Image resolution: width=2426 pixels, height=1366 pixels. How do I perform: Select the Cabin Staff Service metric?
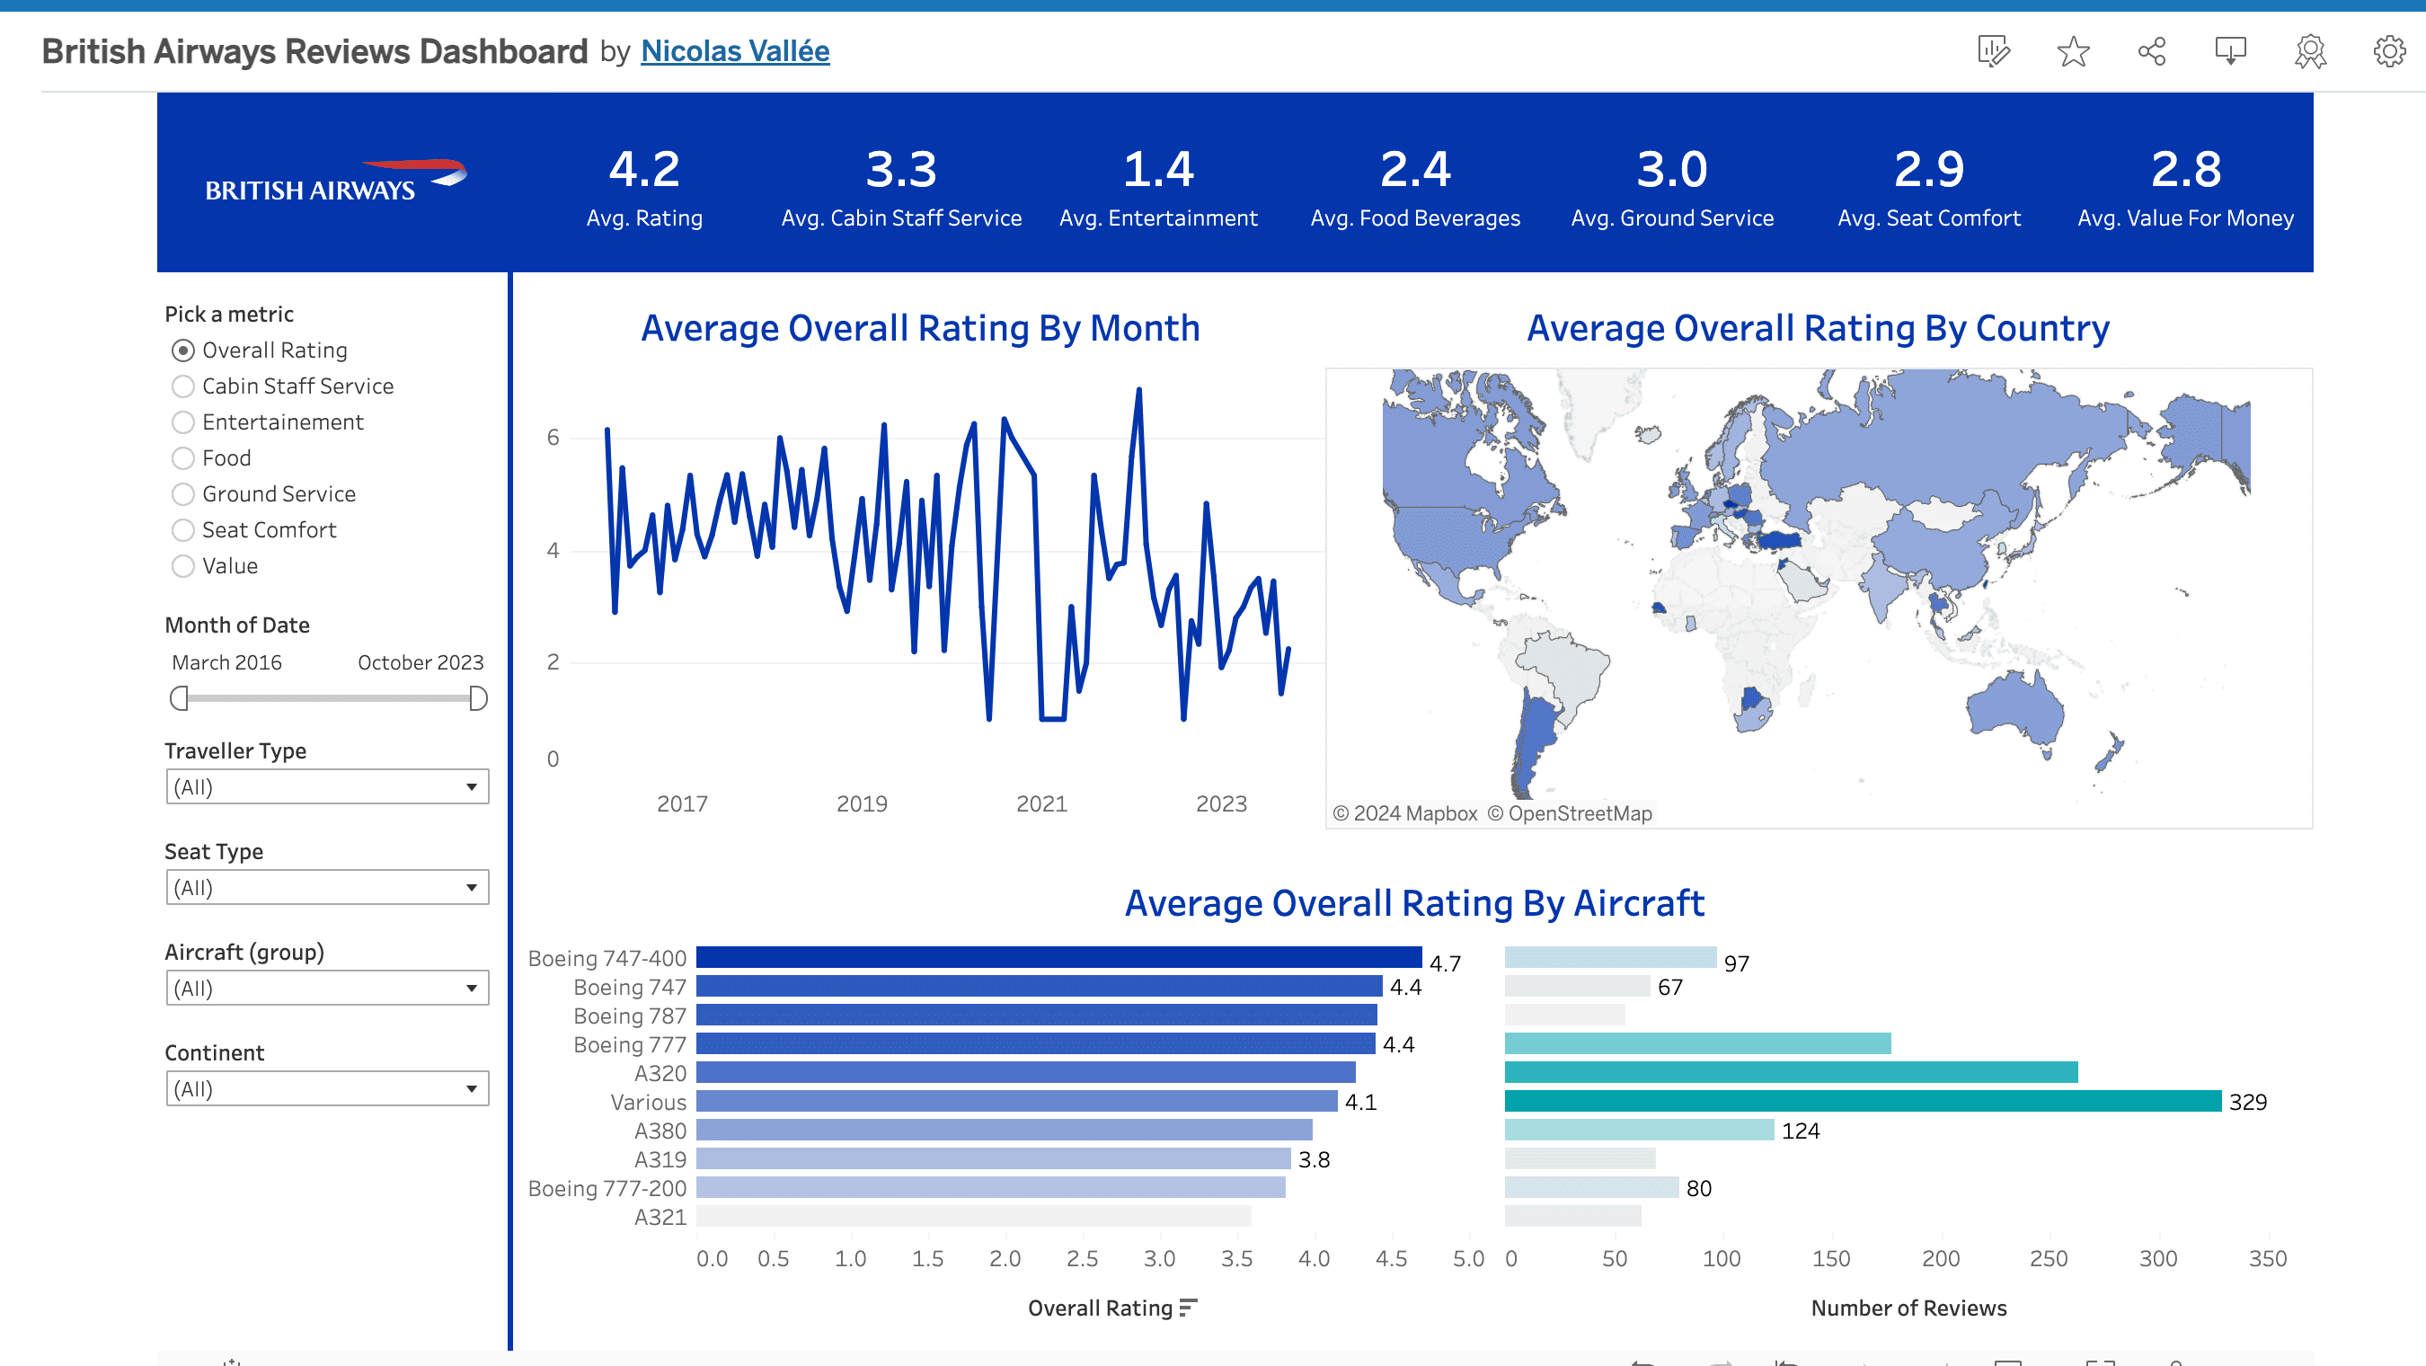(x=183, y=386)
